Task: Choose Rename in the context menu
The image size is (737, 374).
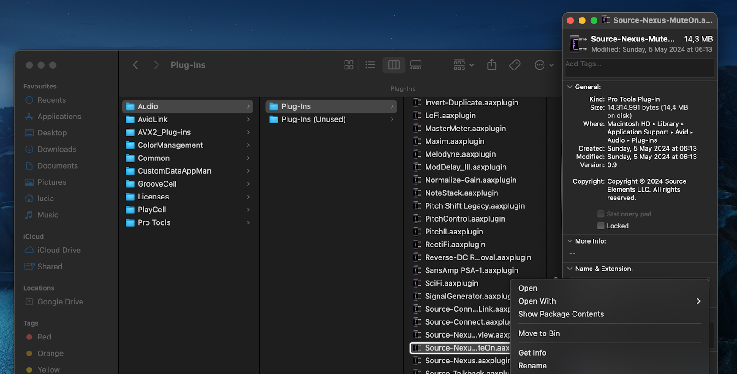Action: pos(532,366)
